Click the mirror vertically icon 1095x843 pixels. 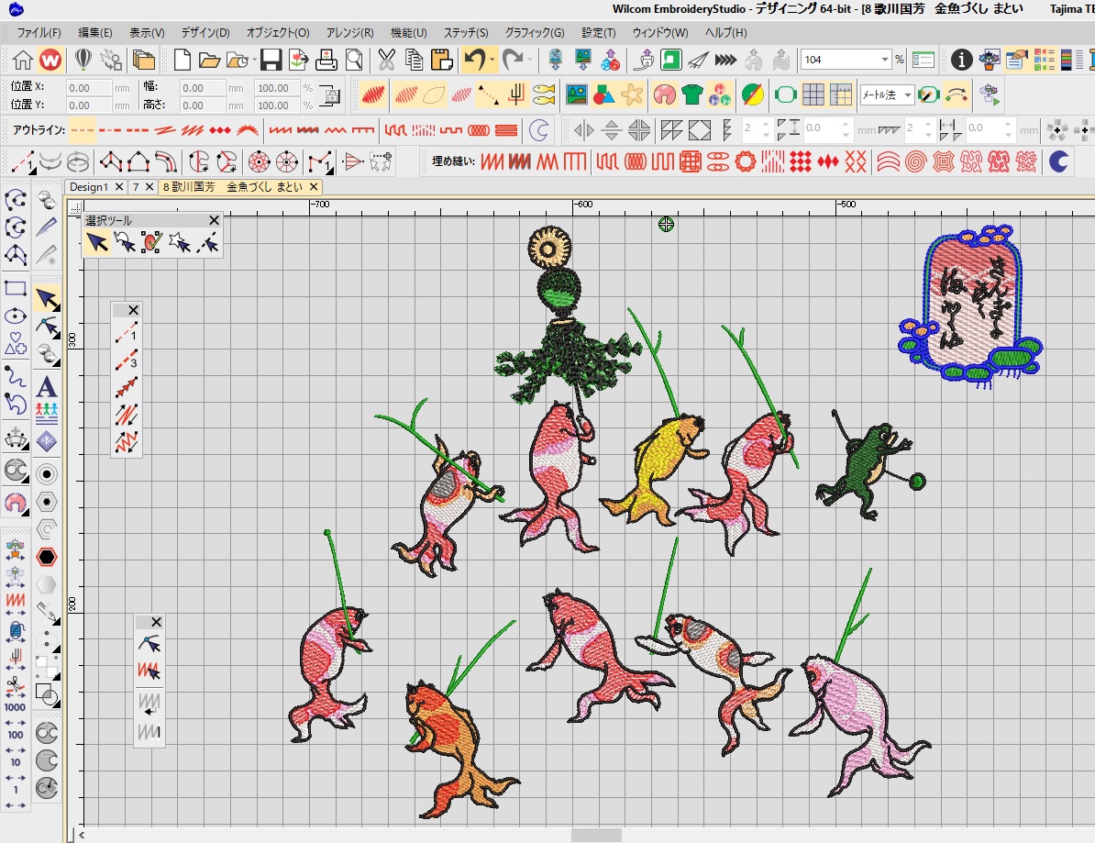click(x=611, y=130)
